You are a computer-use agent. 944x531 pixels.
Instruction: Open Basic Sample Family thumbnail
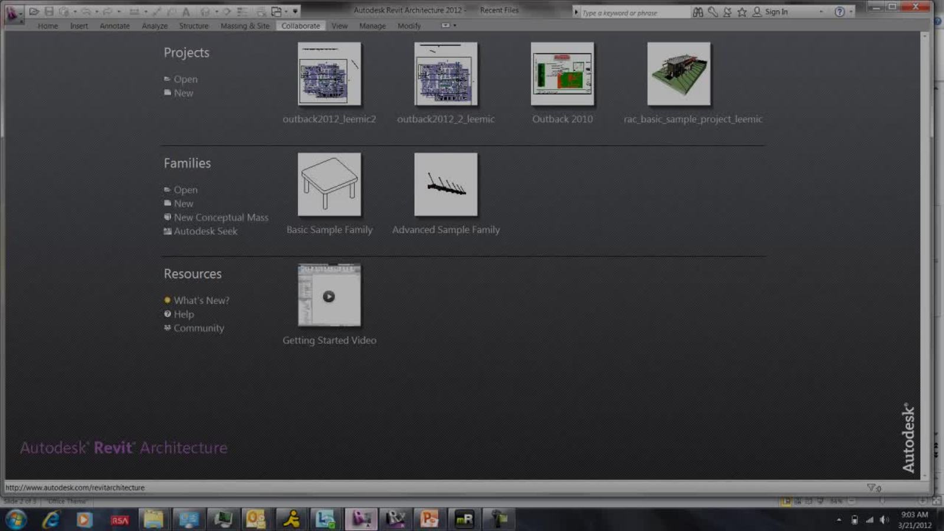tap(329, 185)
